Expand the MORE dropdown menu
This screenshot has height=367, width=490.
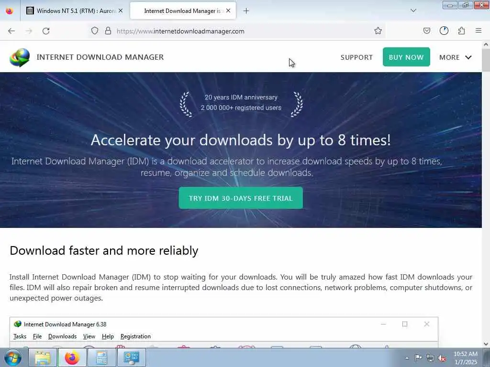coord(456,57)
